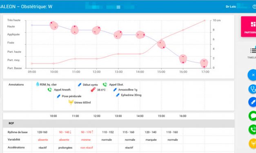Click the Urines 600ml annotation icon
256x153 pixels.
tap(71, 103)
